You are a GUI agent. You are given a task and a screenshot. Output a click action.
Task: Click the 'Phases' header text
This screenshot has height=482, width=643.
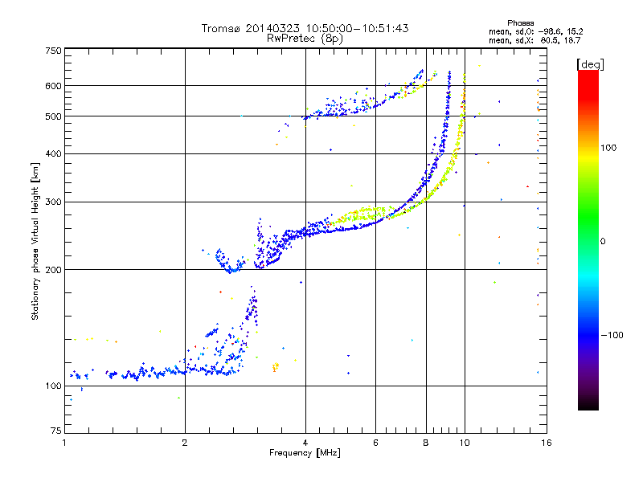tap(520, 23)
